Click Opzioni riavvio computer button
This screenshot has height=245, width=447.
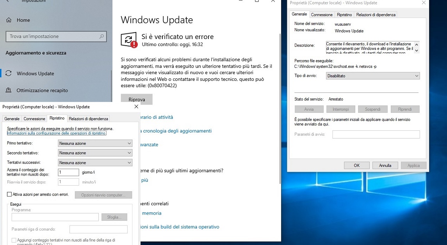(x=103, y=195)
